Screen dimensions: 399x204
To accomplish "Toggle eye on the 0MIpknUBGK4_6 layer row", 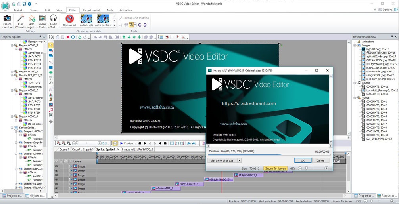I will pos(56,175).
